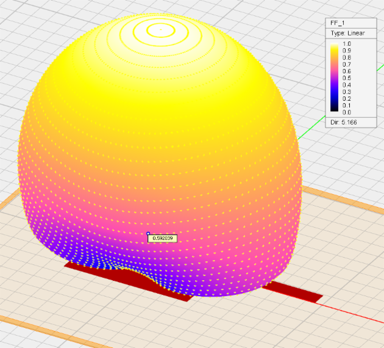
Task: Click the blue marker point above 0.592039 label
Action: [148, 233]
